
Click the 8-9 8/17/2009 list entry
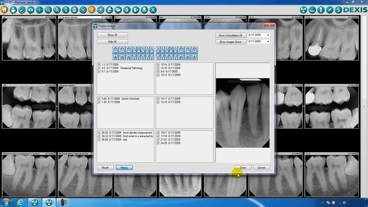pyautogui.click(x=169, y=71)
